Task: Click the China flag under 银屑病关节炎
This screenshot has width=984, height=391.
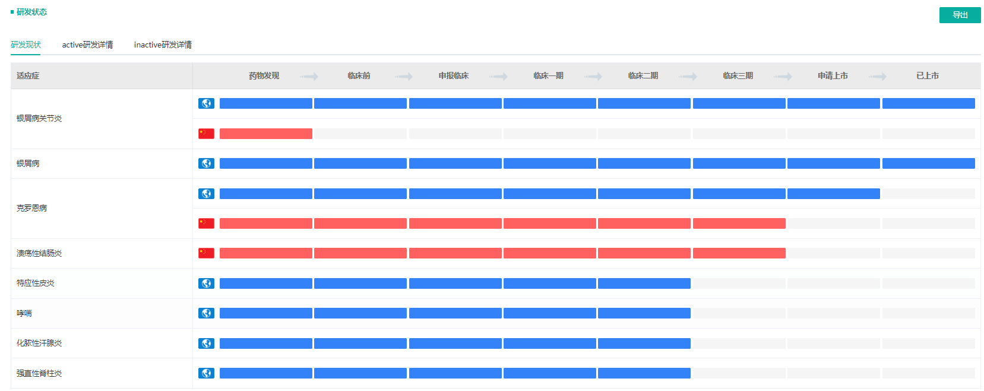Action: (x=206, y=134)
